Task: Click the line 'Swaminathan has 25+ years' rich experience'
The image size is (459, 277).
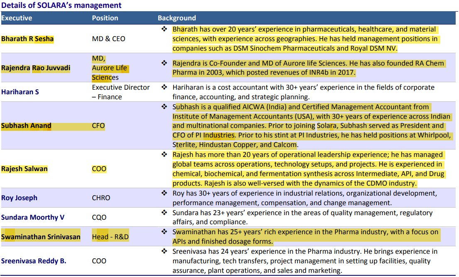Action: click(305, 232)
